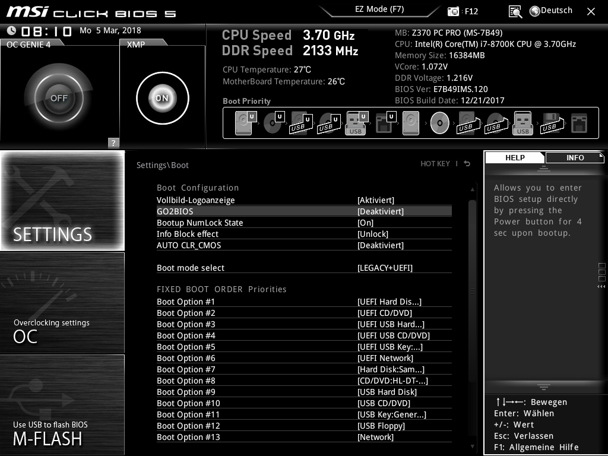Show the HOT KEY list
This screenshot has height=456, width=608.
435,164
